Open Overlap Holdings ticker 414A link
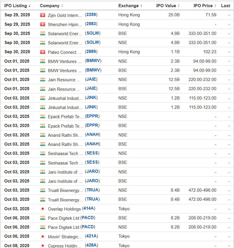Image resolution: width=234 pixels, height=248 pixels. click(89, 209)
